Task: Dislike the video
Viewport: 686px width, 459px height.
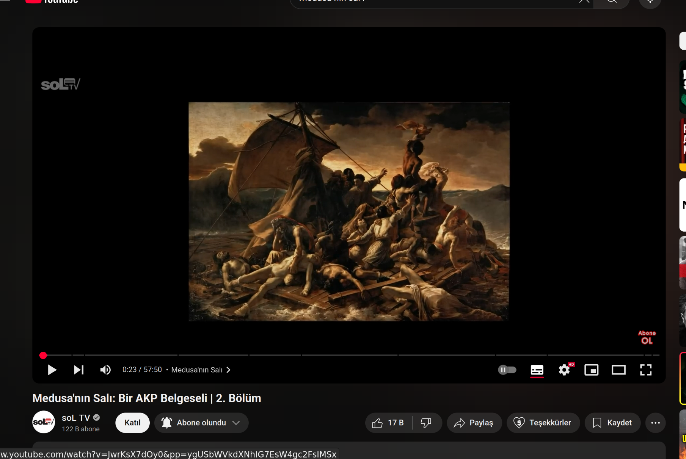Action: pyautogui.click(x=427, y=423)
